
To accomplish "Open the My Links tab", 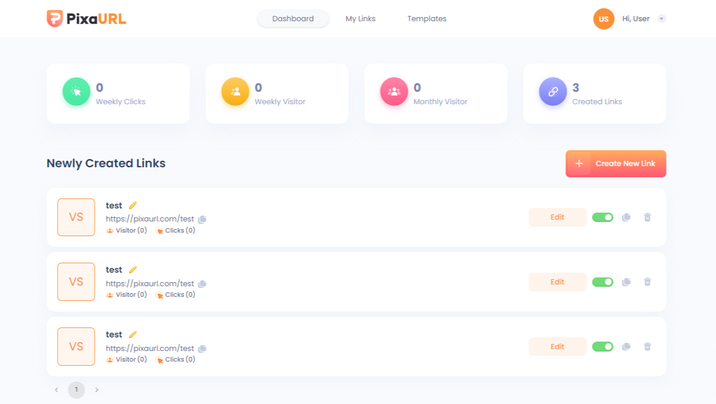I will tap(360, 19).
